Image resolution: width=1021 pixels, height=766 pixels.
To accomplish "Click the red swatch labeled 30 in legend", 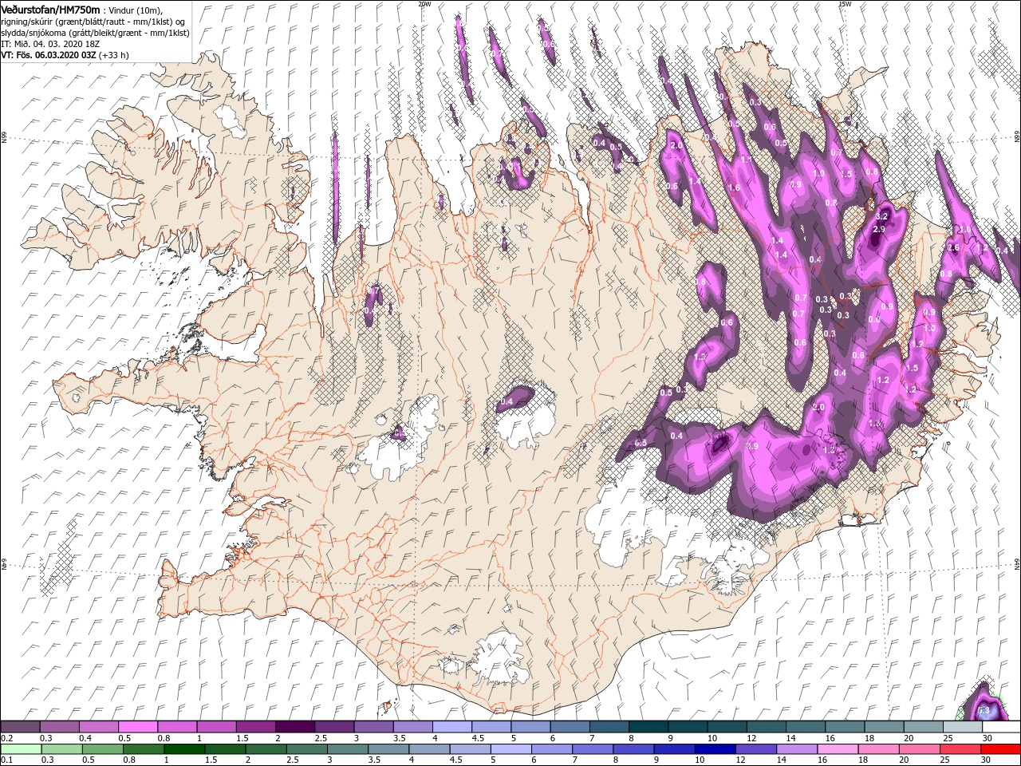I will 1000,749.
